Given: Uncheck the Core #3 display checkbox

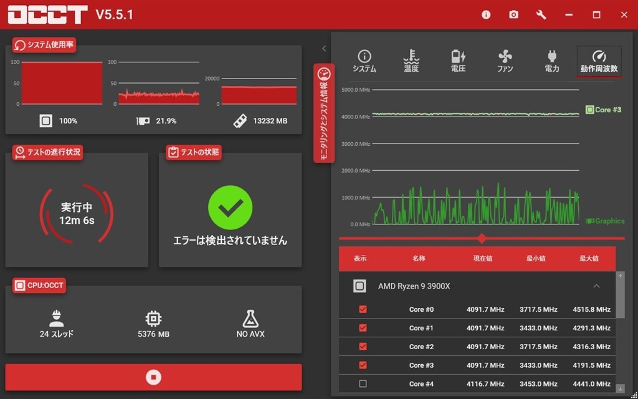Looking at the screenshot, I should [363, 365].
